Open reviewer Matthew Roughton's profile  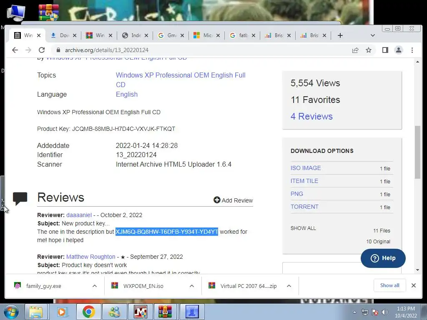click(x=90, y=257)
